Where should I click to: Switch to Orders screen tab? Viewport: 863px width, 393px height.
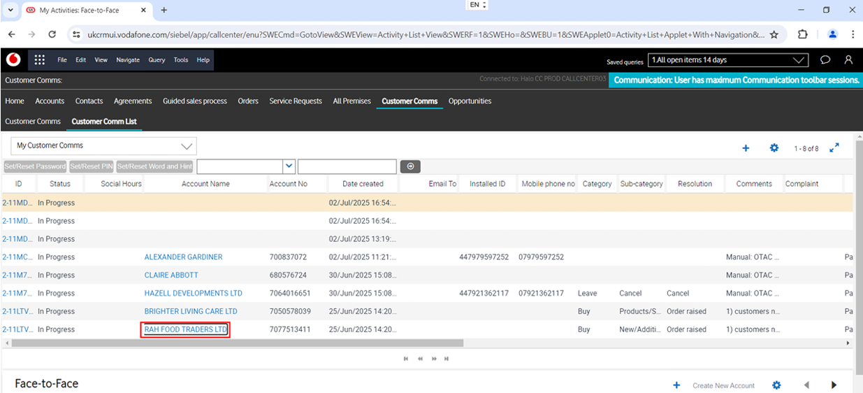[248, 101]
